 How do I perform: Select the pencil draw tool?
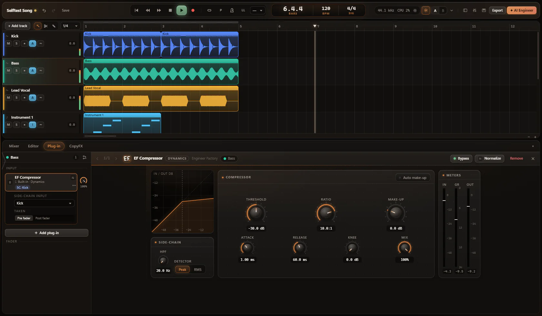pyautogui.click(x=54, y=26)
